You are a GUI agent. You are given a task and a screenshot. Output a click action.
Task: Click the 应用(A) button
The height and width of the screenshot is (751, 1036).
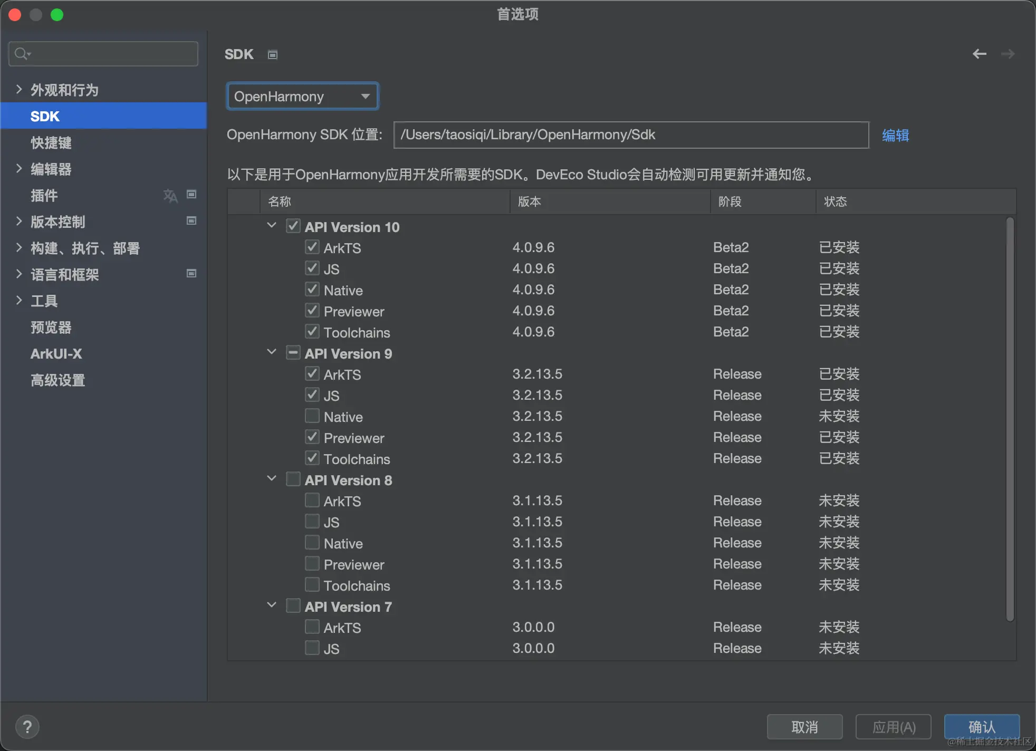[894, 727]
